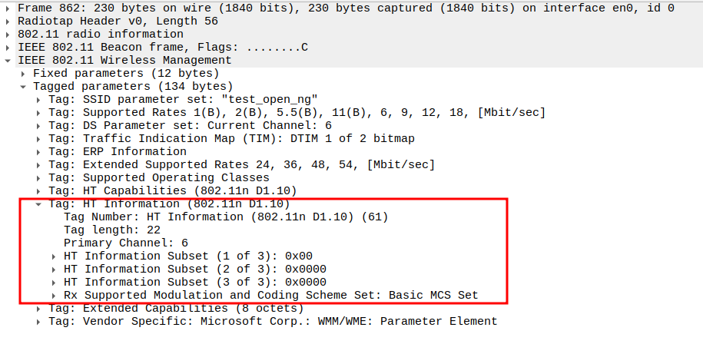Expand the Frame 862 summary row
The image size is (703, 344).
click(x=8, y=8)
